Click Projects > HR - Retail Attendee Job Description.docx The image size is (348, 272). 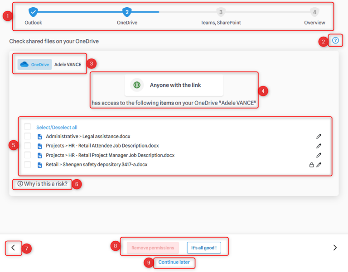click(x=102, y=146)
